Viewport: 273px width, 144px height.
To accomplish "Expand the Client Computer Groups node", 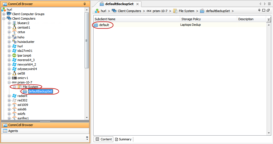I will tap(4, 14).
